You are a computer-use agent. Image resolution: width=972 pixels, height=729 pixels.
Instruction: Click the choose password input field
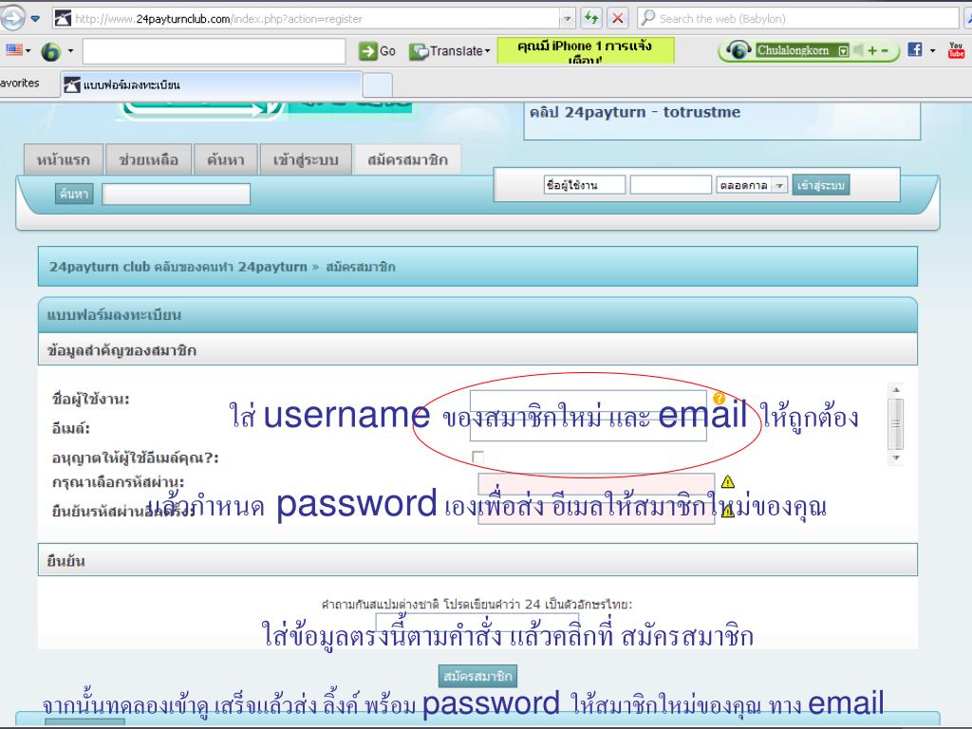[x=596, y=484]
